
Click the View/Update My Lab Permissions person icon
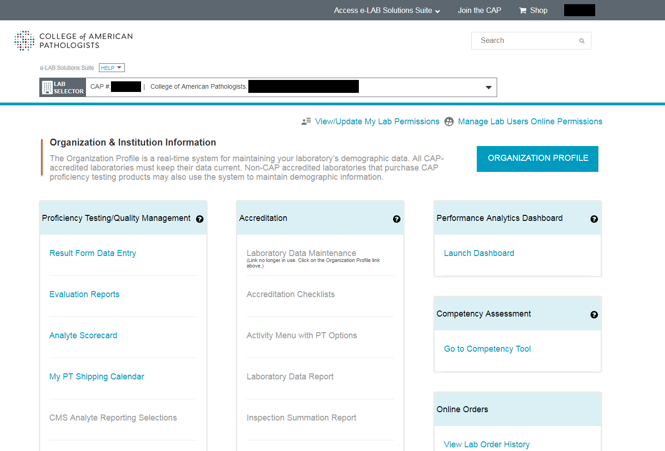tap(306, 122)
